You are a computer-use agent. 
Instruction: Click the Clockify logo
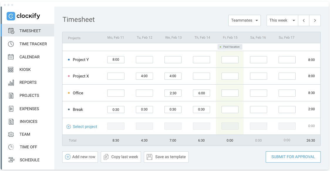(23, 16)
